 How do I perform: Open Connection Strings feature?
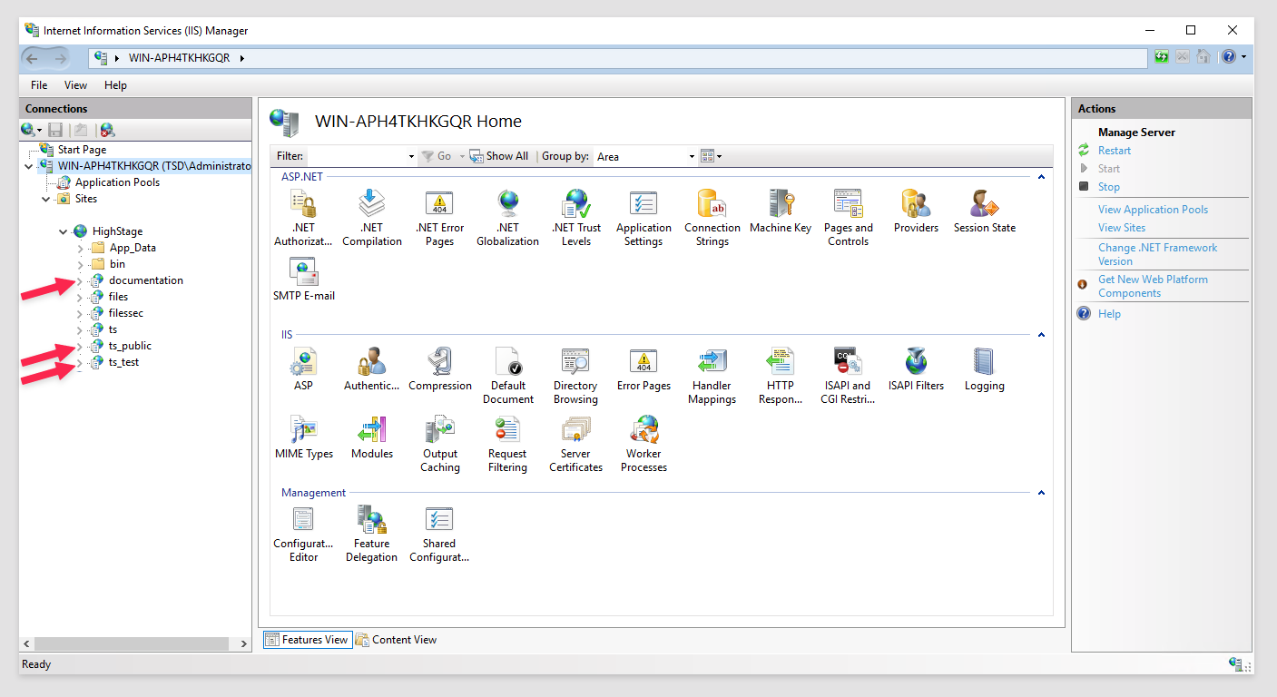pos(712,218)
